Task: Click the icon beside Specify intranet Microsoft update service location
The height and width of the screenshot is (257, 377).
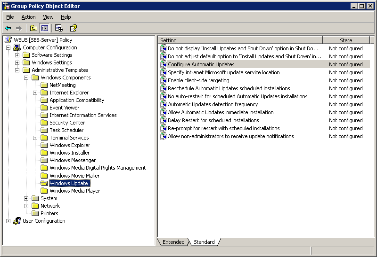Action: coord(163,72)
